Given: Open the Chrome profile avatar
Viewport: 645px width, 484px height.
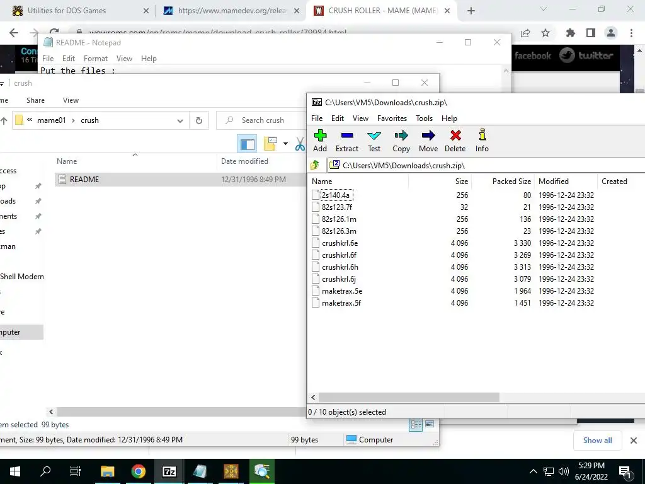Looking at the screenshot, I should (x=611, y=33).
